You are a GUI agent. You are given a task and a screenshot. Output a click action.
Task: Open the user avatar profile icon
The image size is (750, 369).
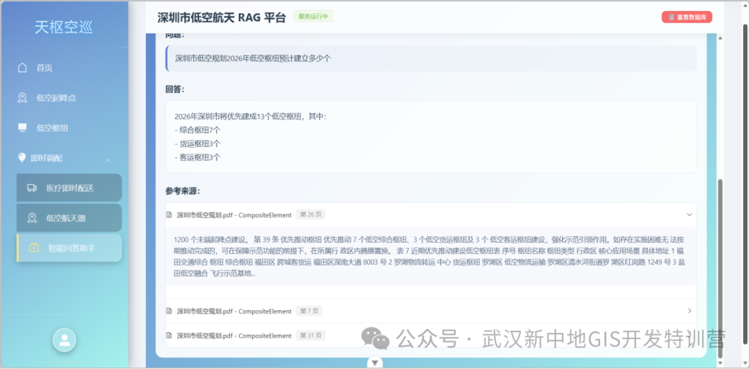(x=64, y=341)
